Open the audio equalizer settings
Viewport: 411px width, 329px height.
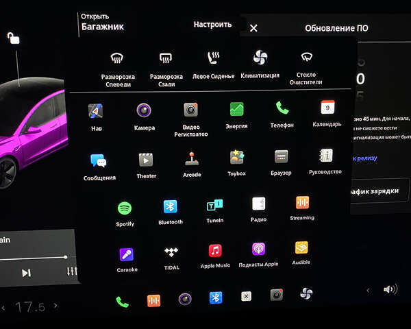tap(71, 271)
